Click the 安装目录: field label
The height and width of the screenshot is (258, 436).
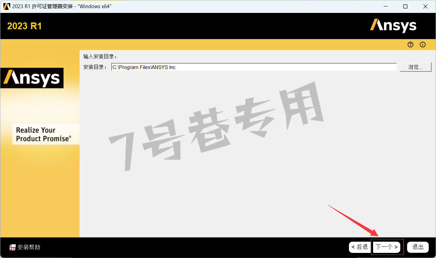coord(96,67)
